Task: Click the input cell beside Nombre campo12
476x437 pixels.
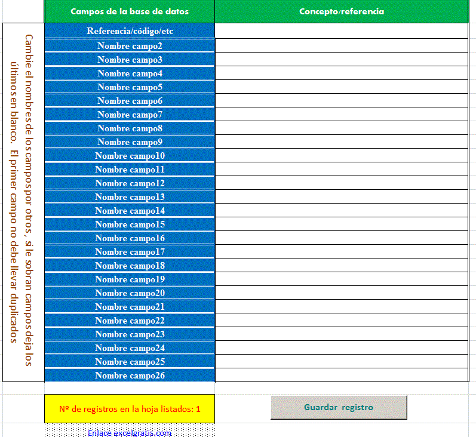Action: 342,183
